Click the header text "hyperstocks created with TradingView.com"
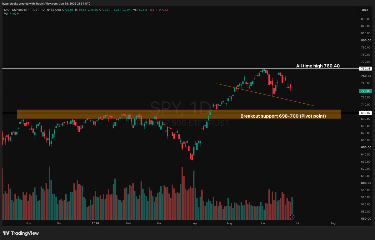The height and width of the screenshot is (240, 375). (30, 3)
